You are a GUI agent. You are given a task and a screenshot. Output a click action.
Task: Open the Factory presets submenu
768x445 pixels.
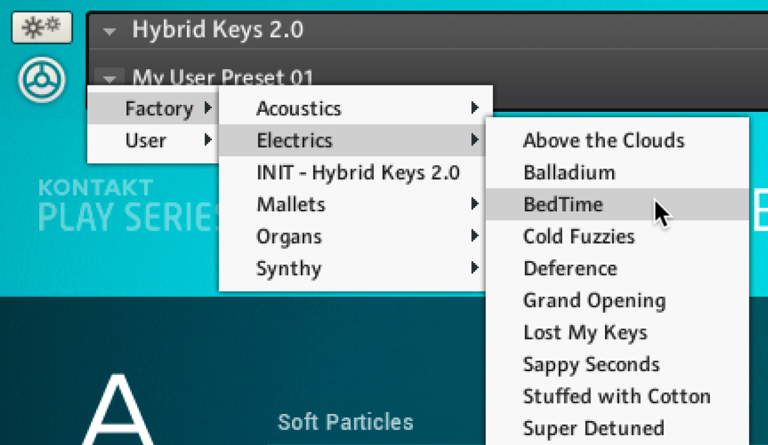(x=159, y=109)
